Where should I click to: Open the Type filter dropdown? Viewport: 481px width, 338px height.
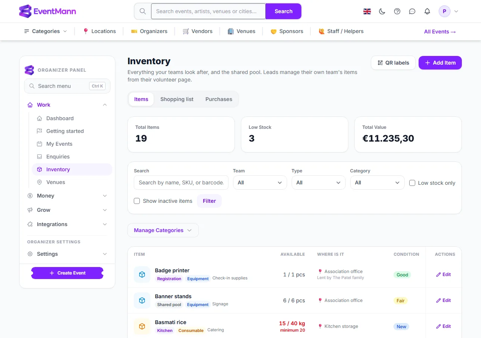pyautogui.click(x=319, y=183)
